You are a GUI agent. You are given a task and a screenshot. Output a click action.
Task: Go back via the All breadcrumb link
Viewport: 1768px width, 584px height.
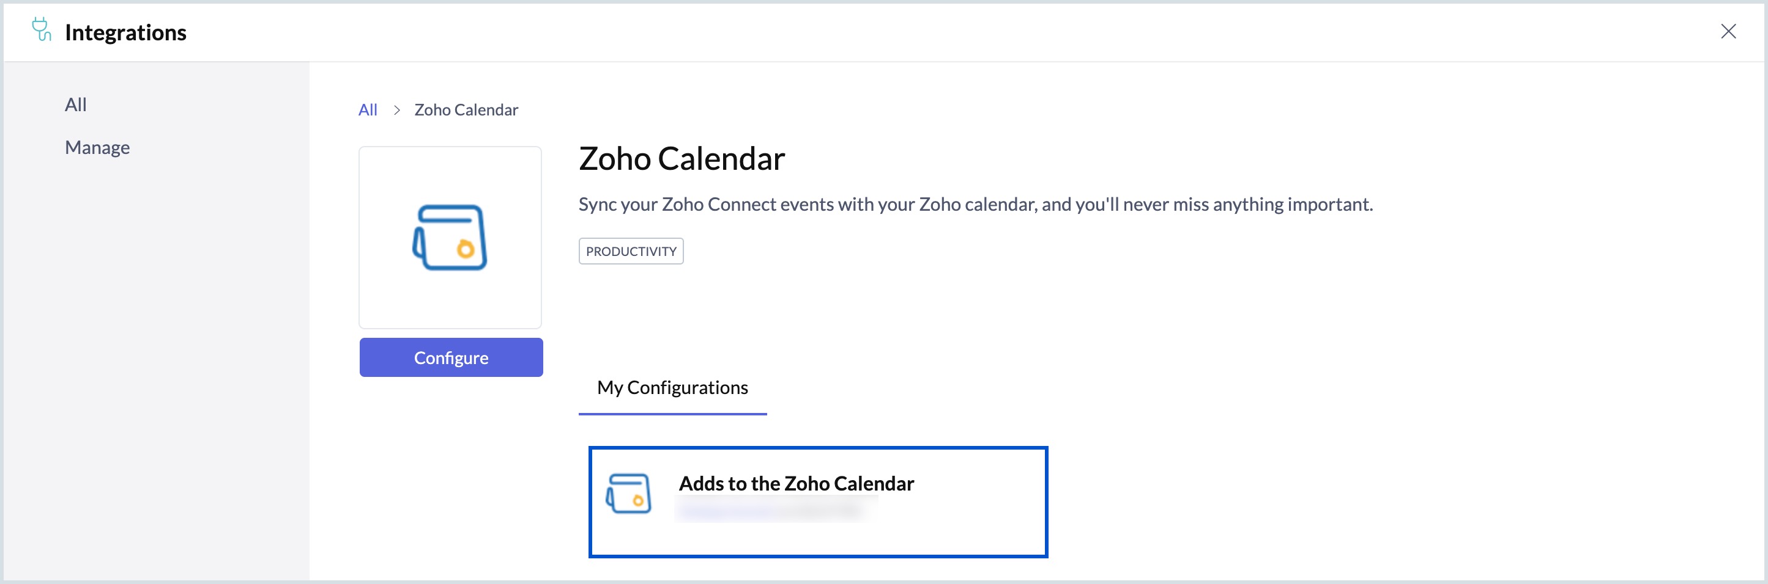pyautogui.click(x=368, y=111)
